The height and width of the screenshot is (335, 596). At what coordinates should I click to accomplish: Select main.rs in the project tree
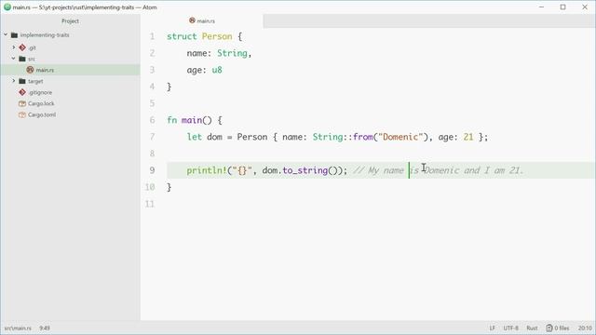[x=71, y=70]
